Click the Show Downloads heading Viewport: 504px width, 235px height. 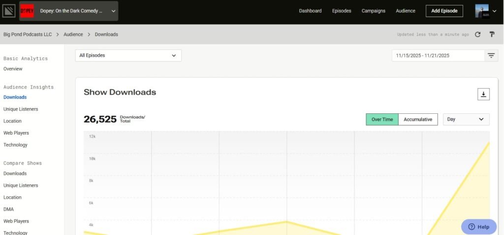click(120, 92)
